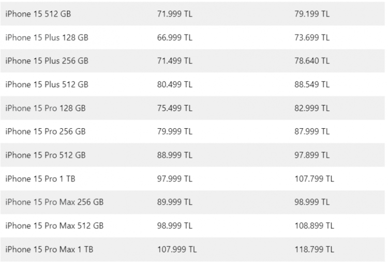Click the 71.999 TL price
The image size is (388, 262).
point(174,14)
